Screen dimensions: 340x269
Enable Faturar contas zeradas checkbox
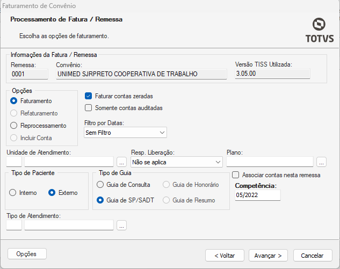click(x=89, y=96)
